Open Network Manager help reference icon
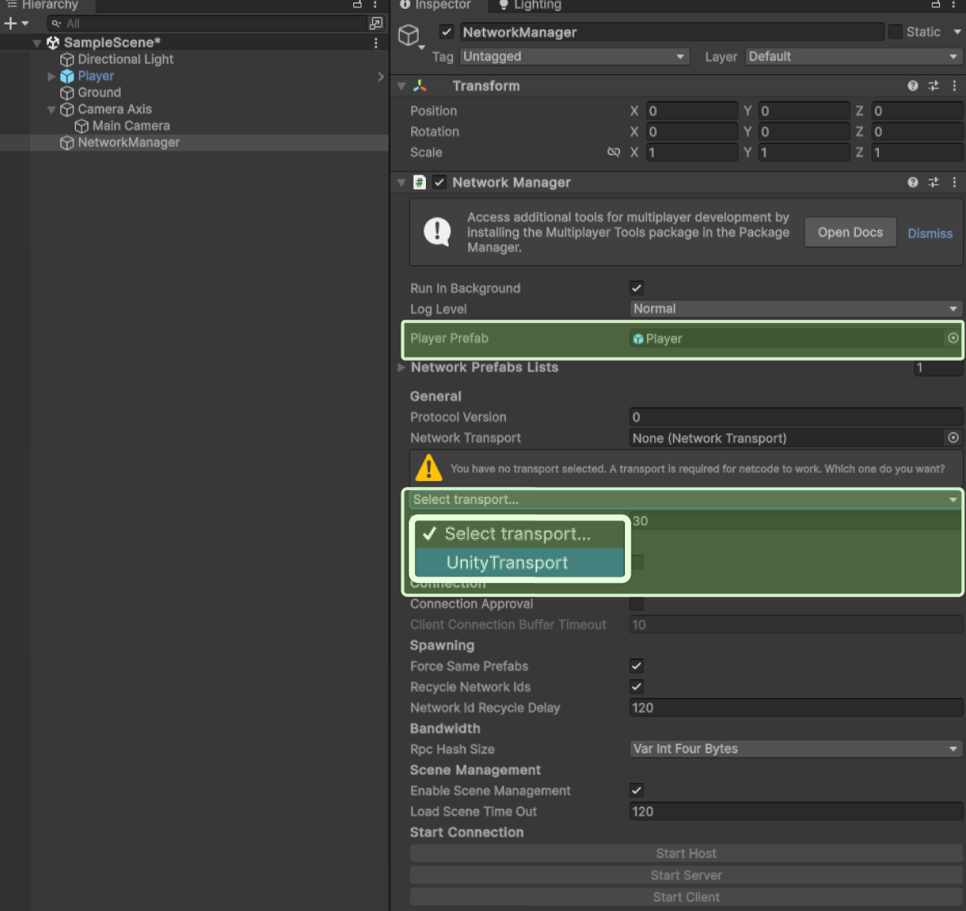This screenshot has height=911, width=966. click(913, 183)
